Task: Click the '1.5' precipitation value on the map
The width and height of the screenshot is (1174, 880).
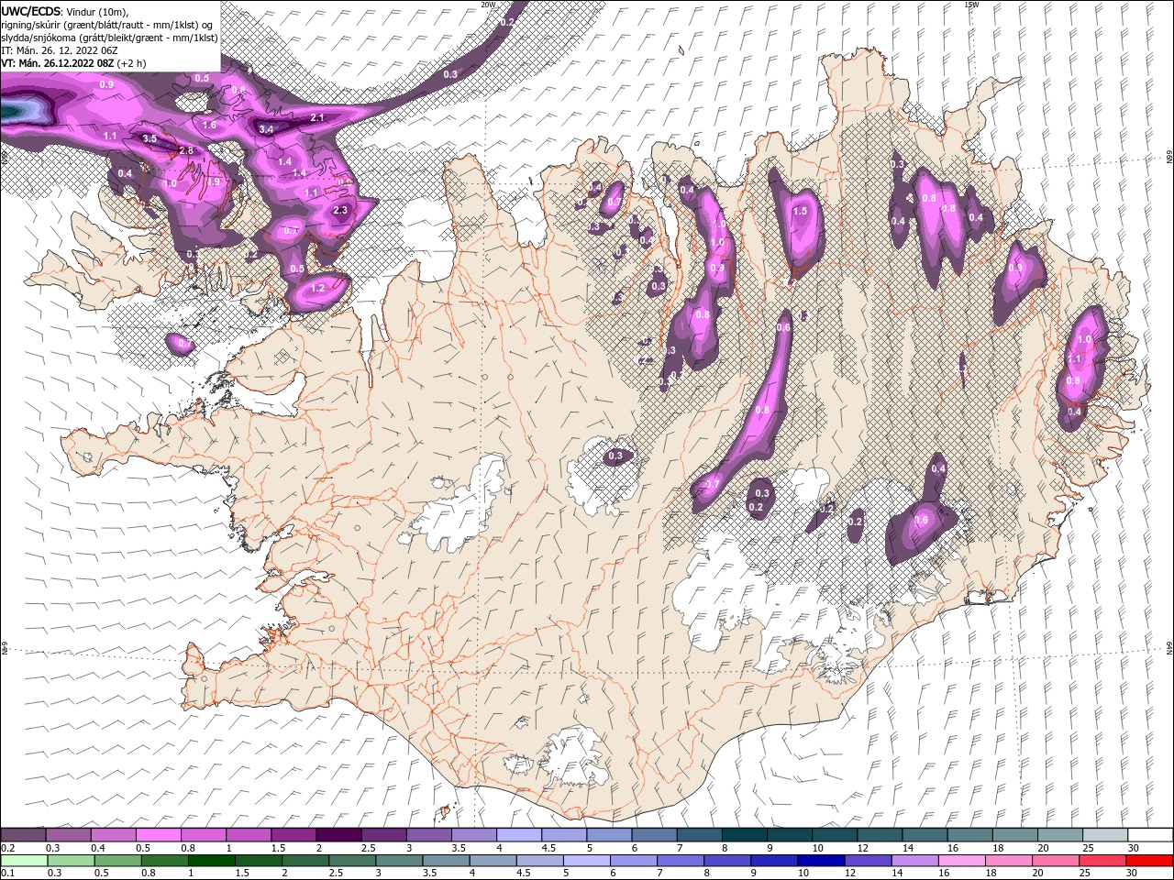Action: 800,211
